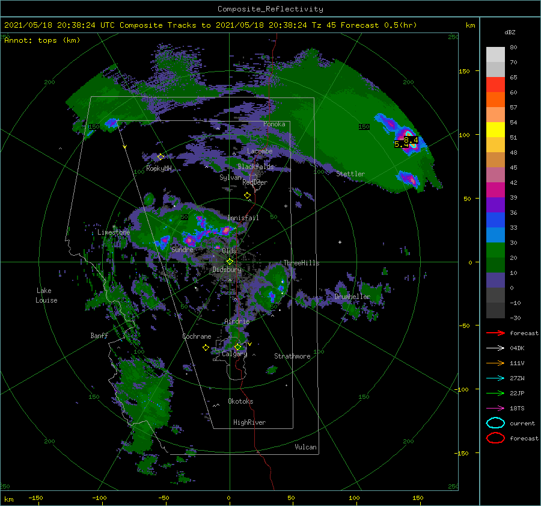This screenshot has height=506, width=541.
Task: Click the purple 36–39 dBZ swatch
Action: click(x=495, y=205)
